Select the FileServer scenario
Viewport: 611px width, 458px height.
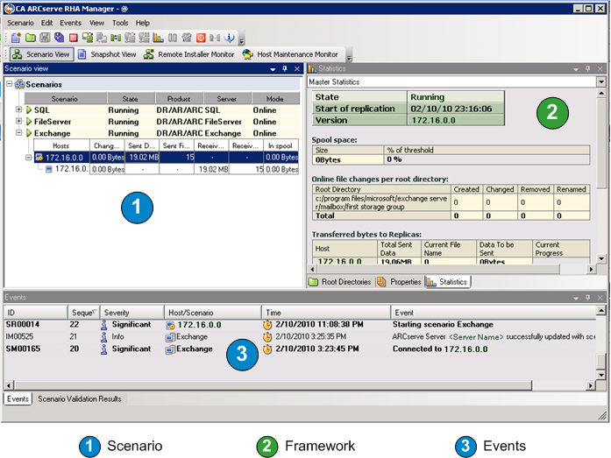pos(162,122)
